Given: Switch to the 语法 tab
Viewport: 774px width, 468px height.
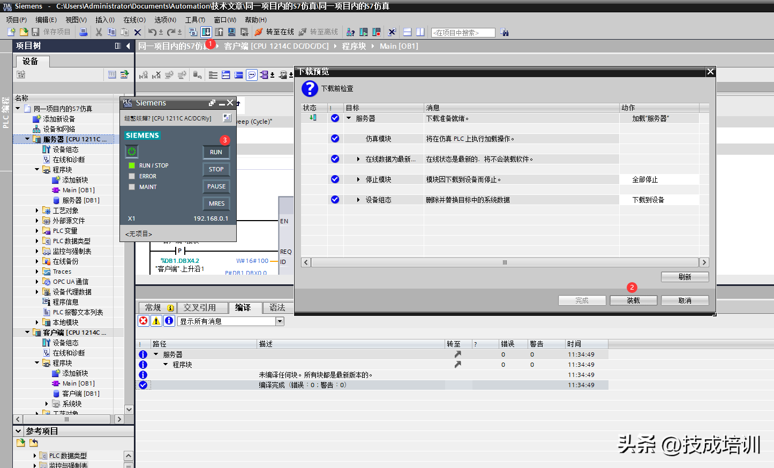Looking at the screenshot, I should click(277, 308).
